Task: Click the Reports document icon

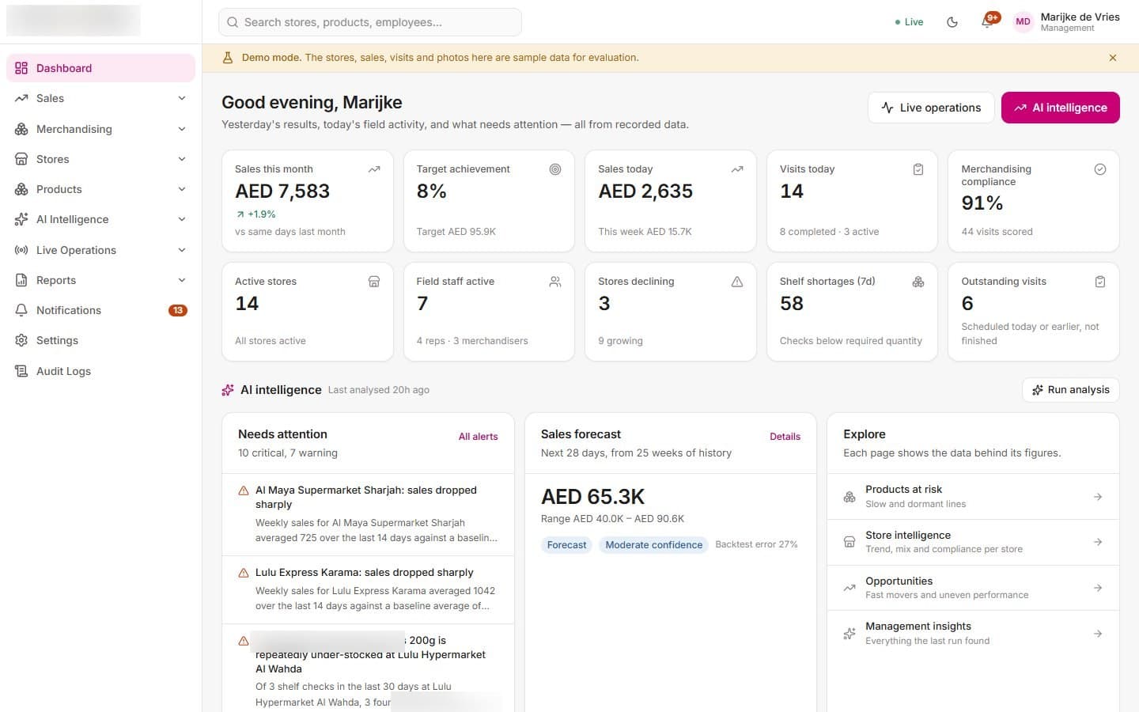Action: (x=21, y=280)
